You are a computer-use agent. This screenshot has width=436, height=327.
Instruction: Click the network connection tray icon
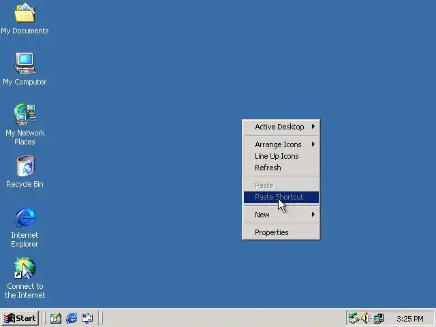click(x=379, y=318)
